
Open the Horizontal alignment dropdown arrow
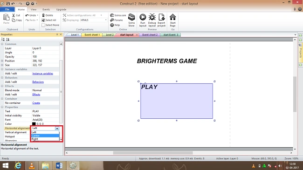[x=57, y=128]
